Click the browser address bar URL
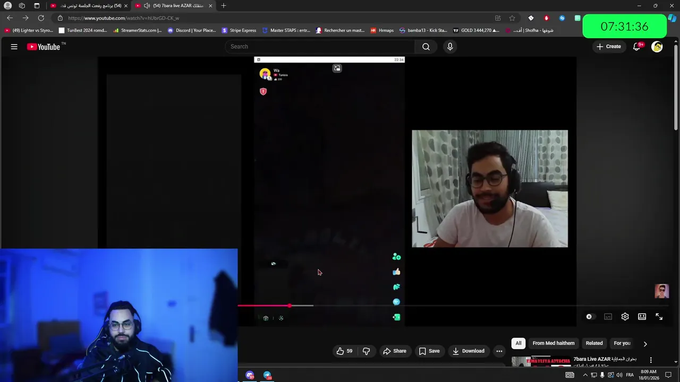Screen dimensions: 680x382 coord(124,18)
